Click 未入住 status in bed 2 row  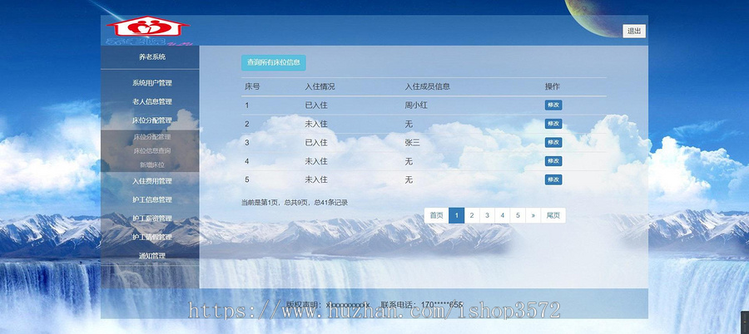tap(316, 124)
